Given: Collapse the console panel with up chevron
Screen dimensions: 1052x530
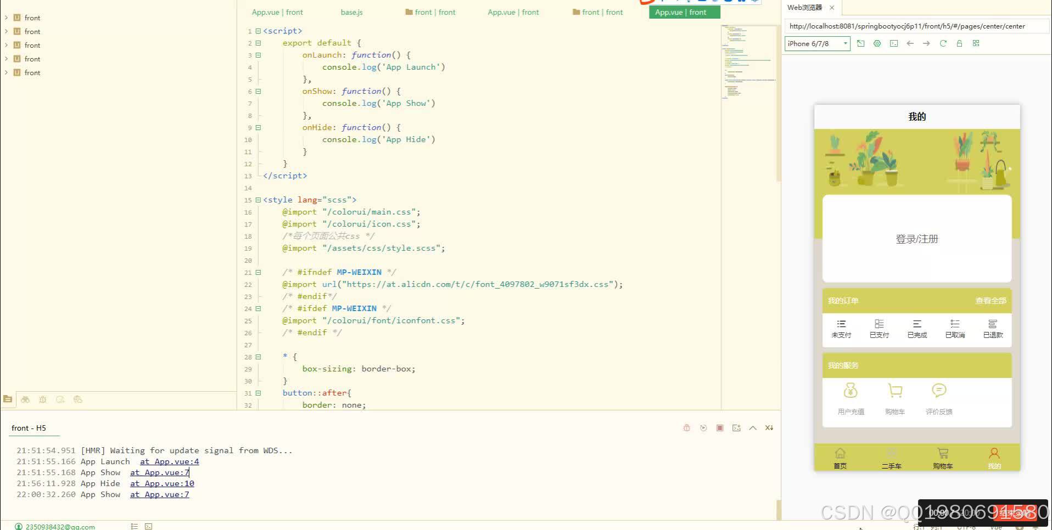Looking at the screenshot, I should click(753, 428).
